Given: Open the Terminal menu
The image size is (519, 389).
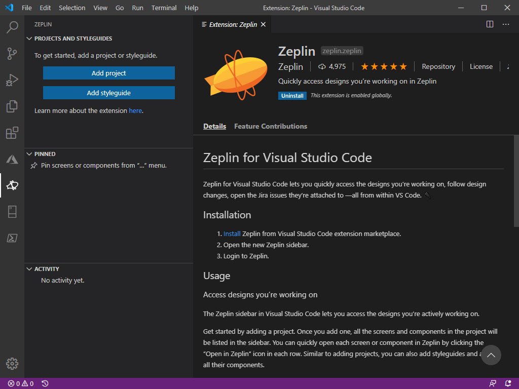Looking at the screenshot, I should (x=164, y=8).
